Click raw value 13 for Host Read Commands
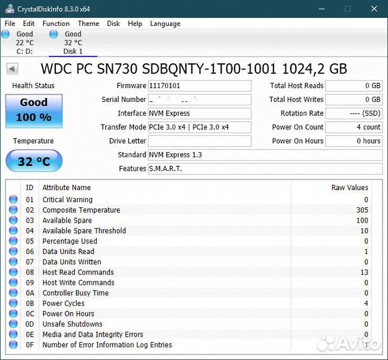 point(364,272)
